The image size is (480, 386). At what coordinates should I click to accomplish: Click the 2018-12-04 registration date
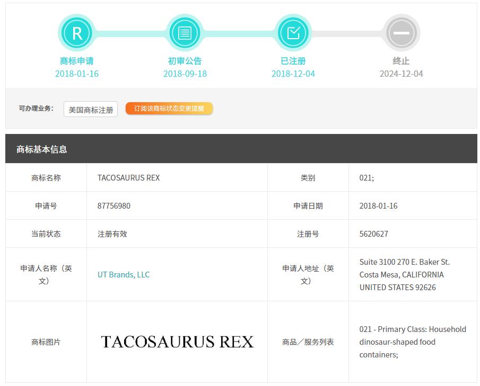pos(293,74)
